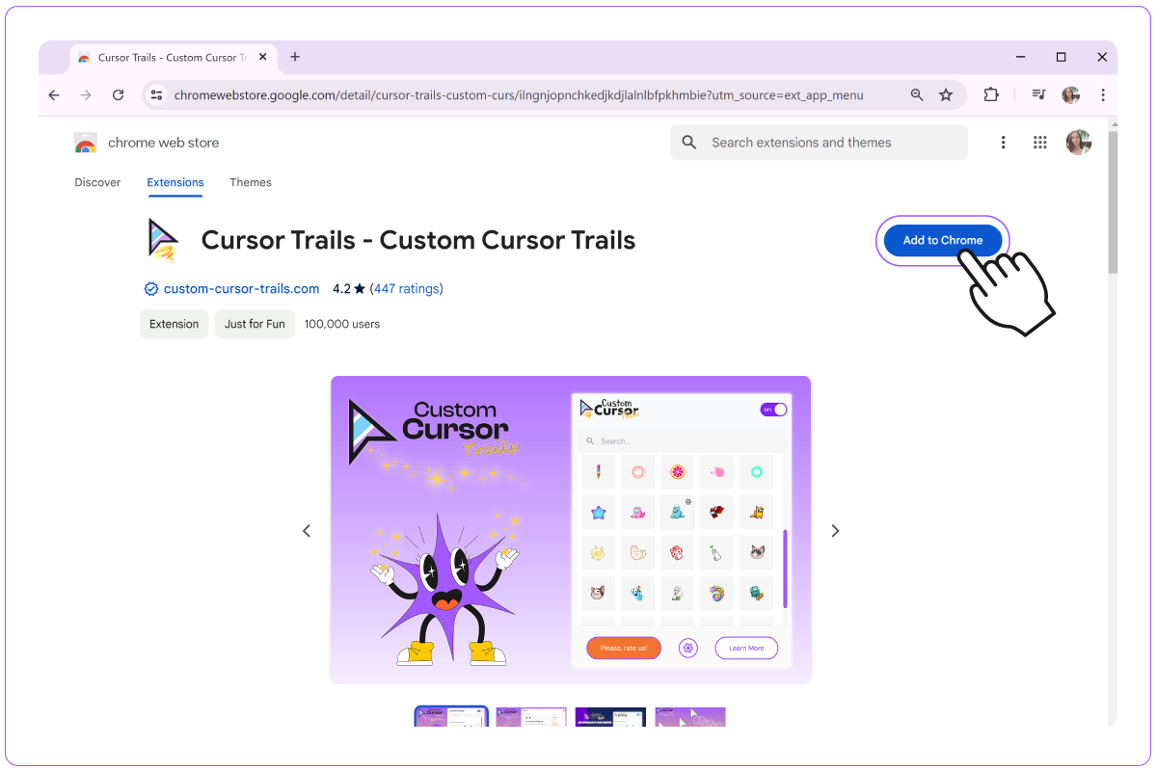Open the Extensions puzzle menu

pyautogui.click(x=990, y=94)
